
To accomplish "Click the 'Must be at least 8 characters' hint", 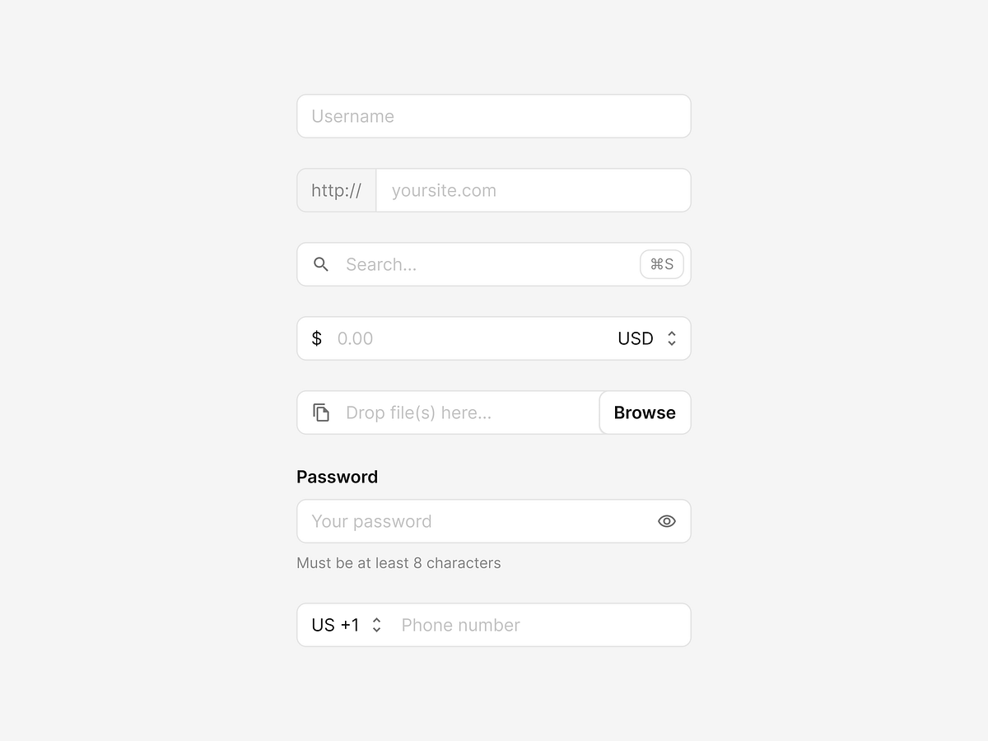I will (x=398, y=563).
